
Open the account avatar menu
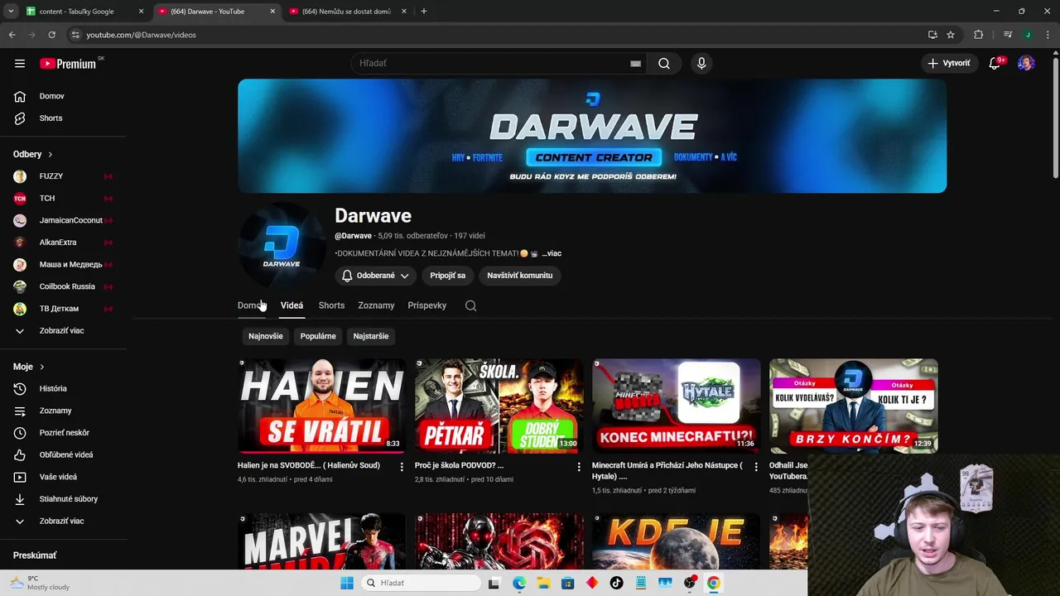pyautogui.click(x=1026, y=64)
